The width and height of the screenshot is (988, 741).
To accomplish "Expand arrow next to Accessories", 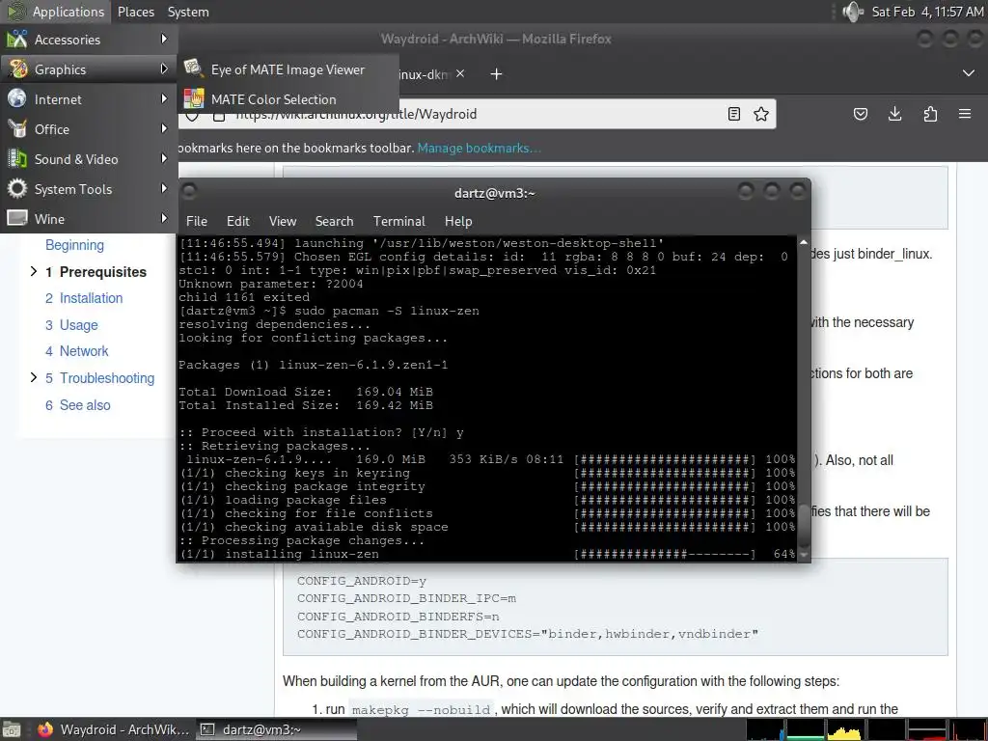I will 164,39.
